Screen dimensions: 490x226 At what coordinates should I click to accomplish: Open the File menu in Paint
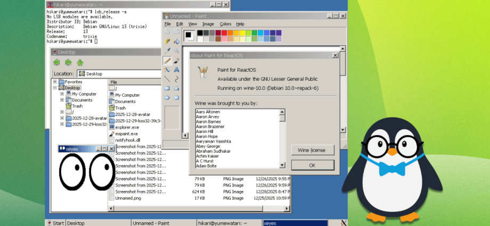[167, 24]
